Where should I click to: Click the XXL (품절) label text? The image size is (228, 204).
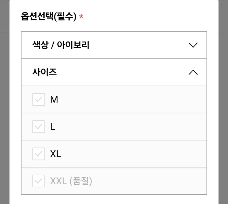[71, 181]
